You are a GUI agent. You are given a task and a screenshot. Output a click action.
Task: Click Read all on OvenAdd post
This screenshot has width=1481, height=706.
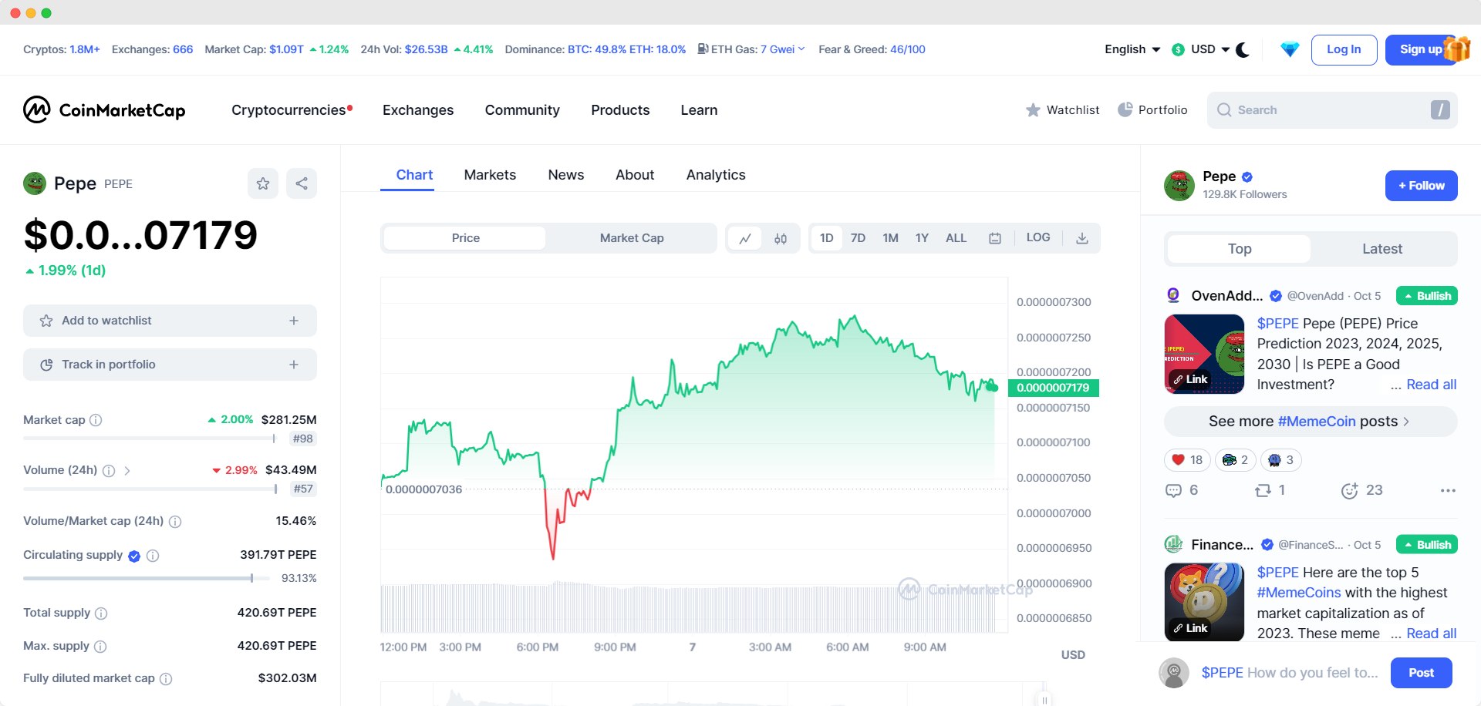(x=1432, y=385)
